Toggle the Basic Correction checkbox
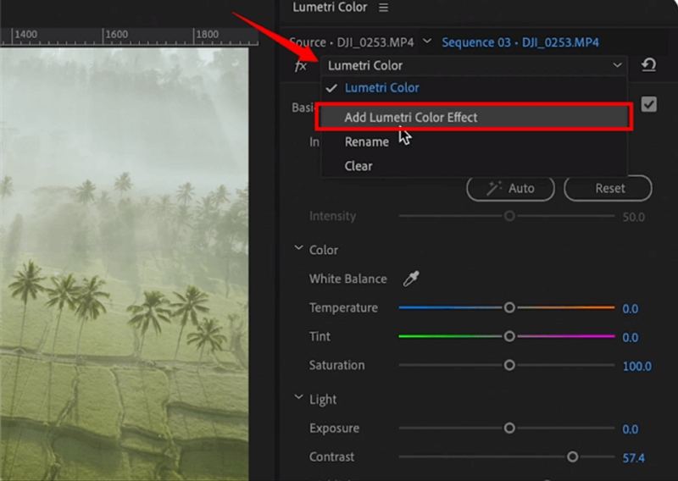The height and width of the screenshot is (481, 678). pyautogui.click(x=648, y=104)
